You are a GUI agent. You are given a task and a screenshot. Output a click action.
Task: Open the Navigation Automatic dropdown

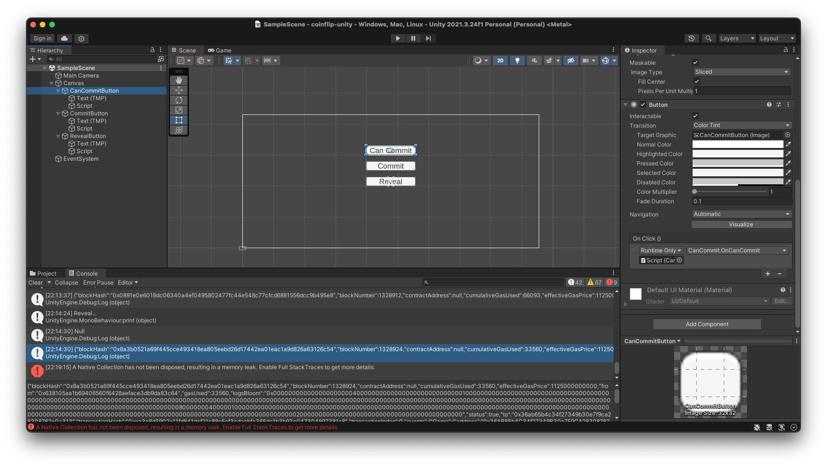pos(741,214)
